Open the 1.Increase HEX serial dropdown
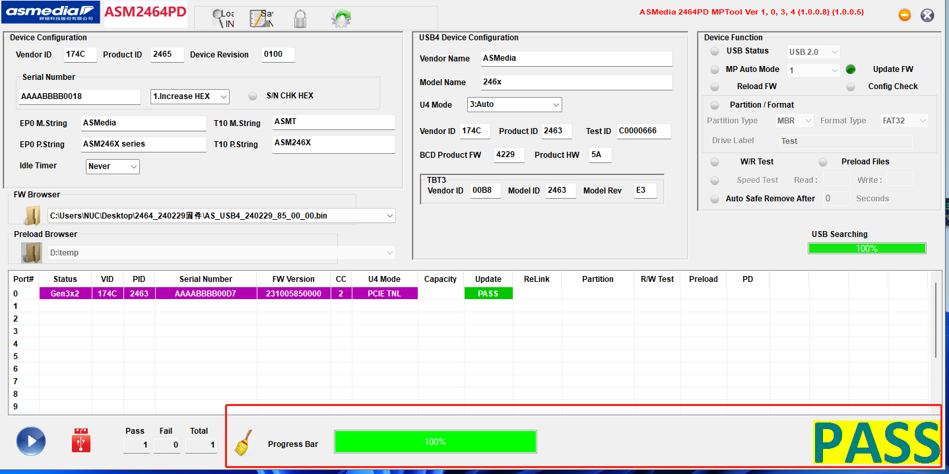Viewport: 949px width, 474px height. pyautogui.click(x=190, y=96)
